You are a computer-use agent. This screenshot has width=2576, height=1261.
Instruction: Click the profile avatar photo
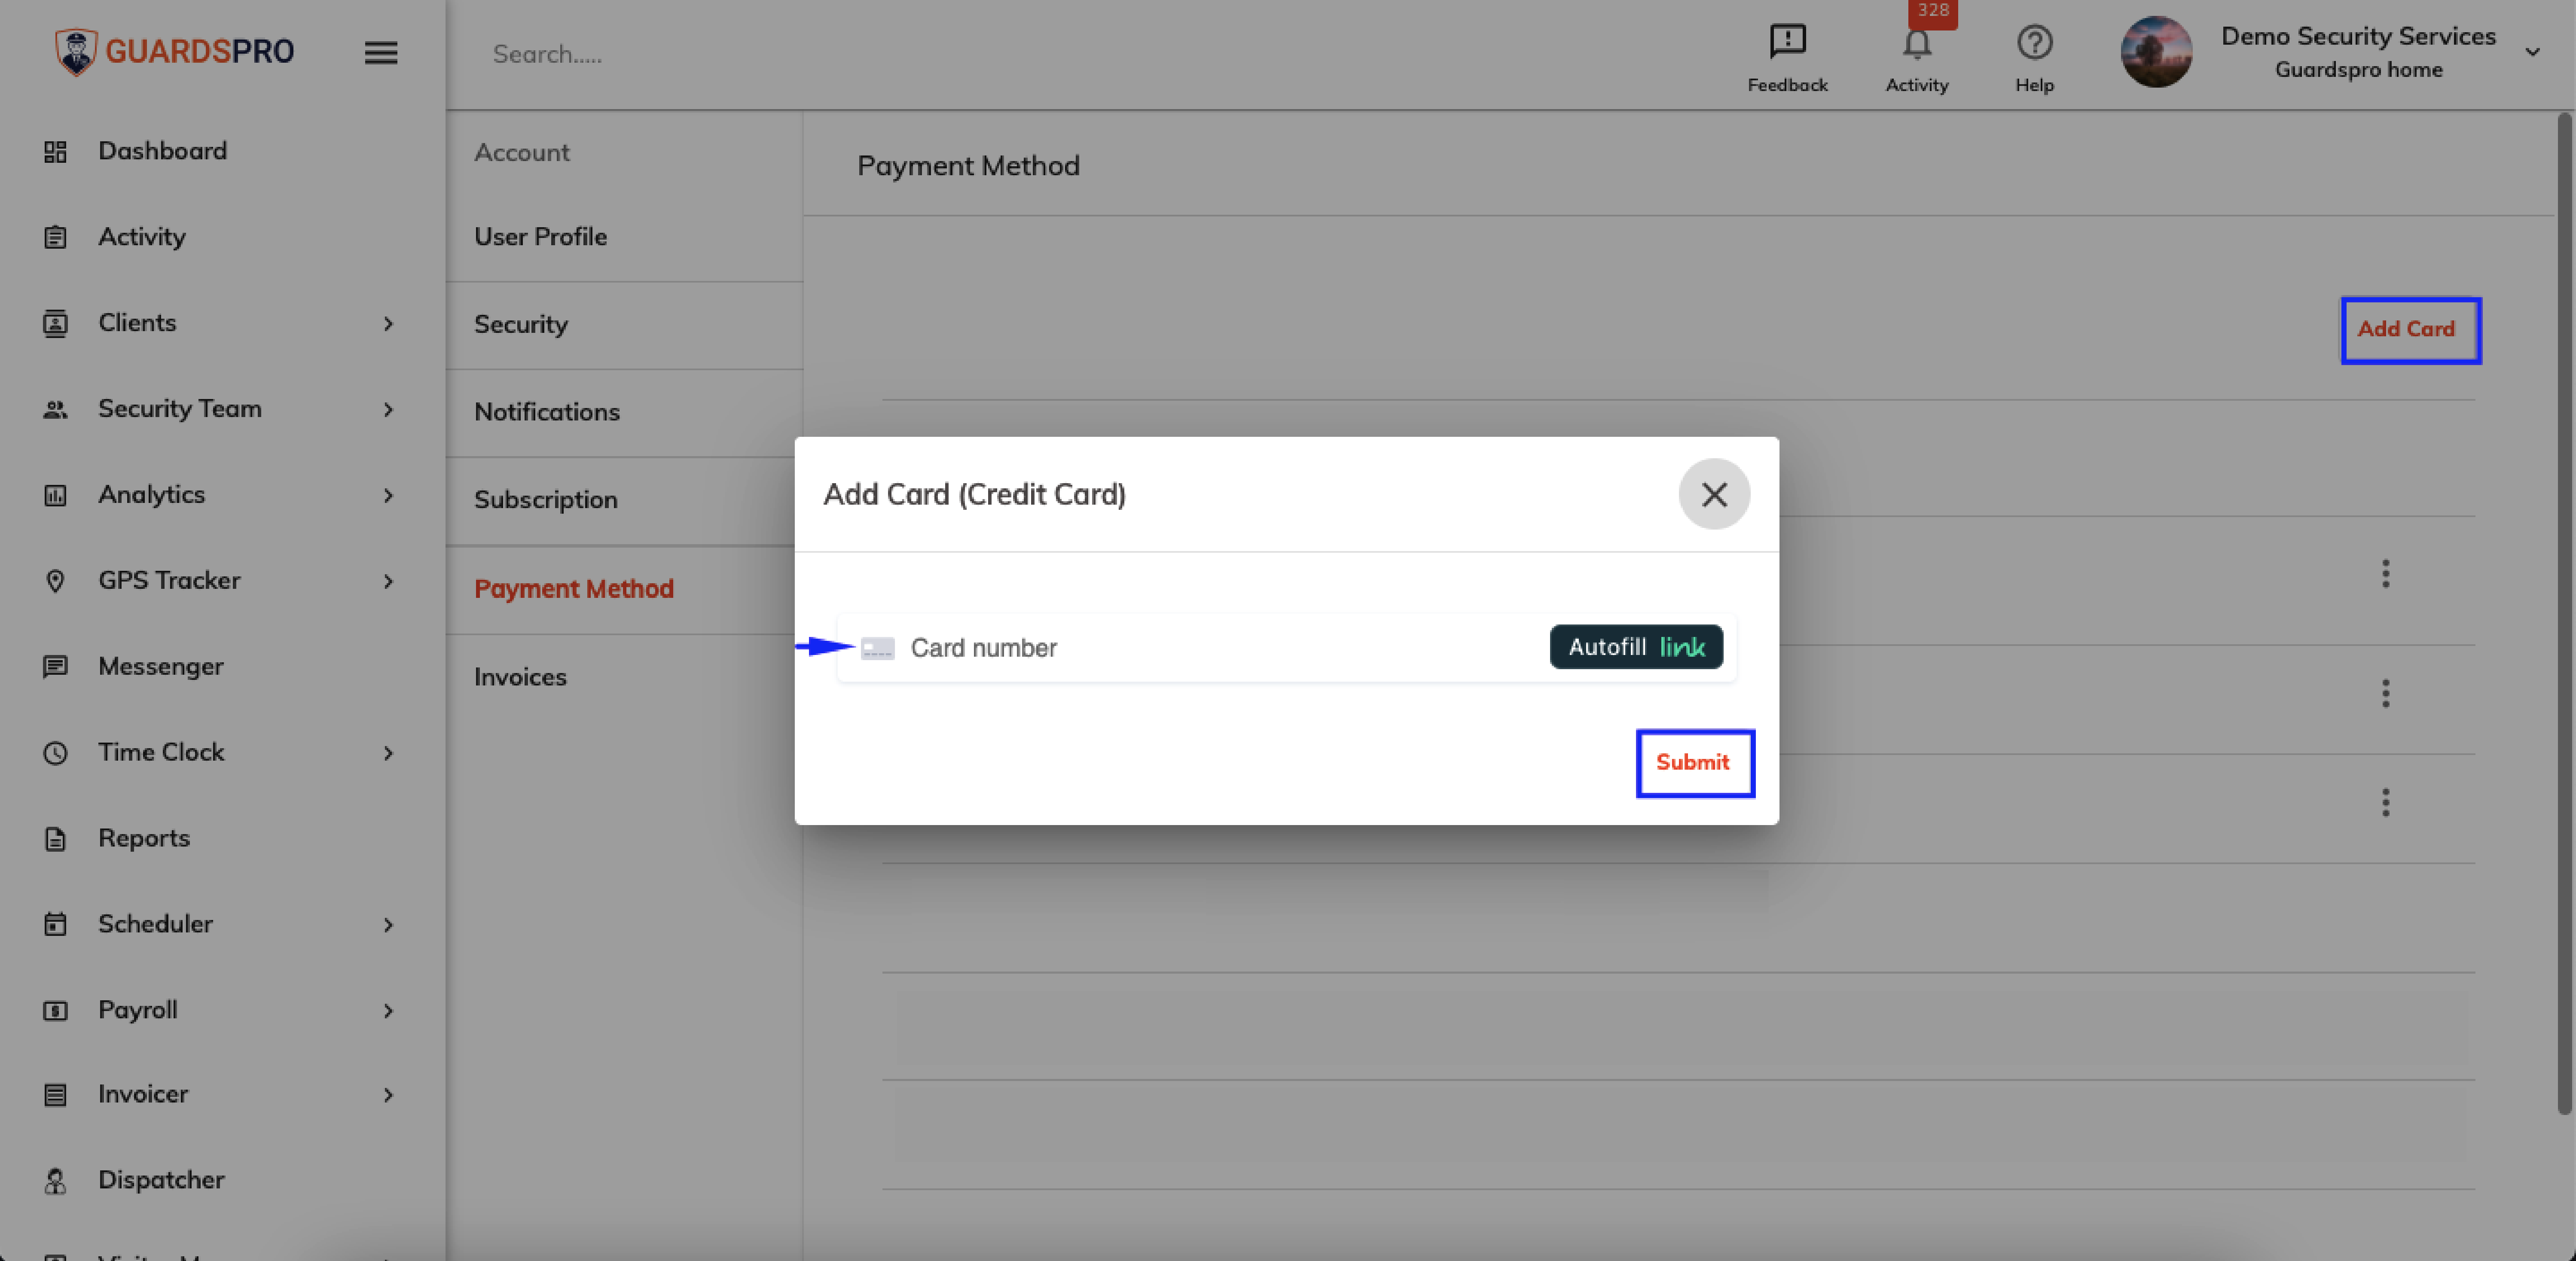point(2155,52)
